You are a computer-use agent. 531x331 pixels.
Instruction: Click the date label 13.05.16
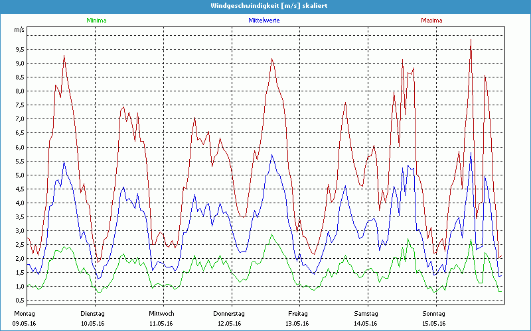297,324
